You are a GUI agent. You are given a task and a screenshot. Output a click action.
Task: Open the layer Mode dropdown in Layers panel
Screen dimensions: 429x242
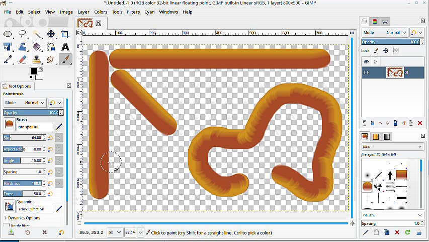393,32
